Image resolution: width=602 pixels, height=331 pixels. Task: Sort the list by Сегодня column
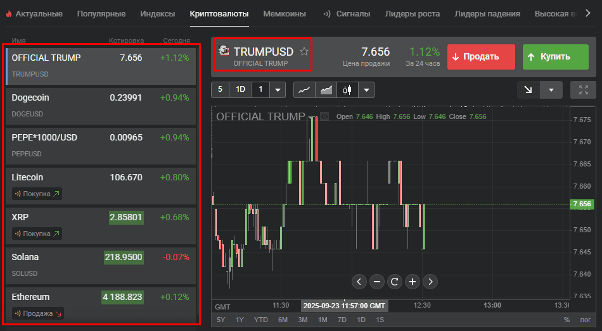(176, 41)
